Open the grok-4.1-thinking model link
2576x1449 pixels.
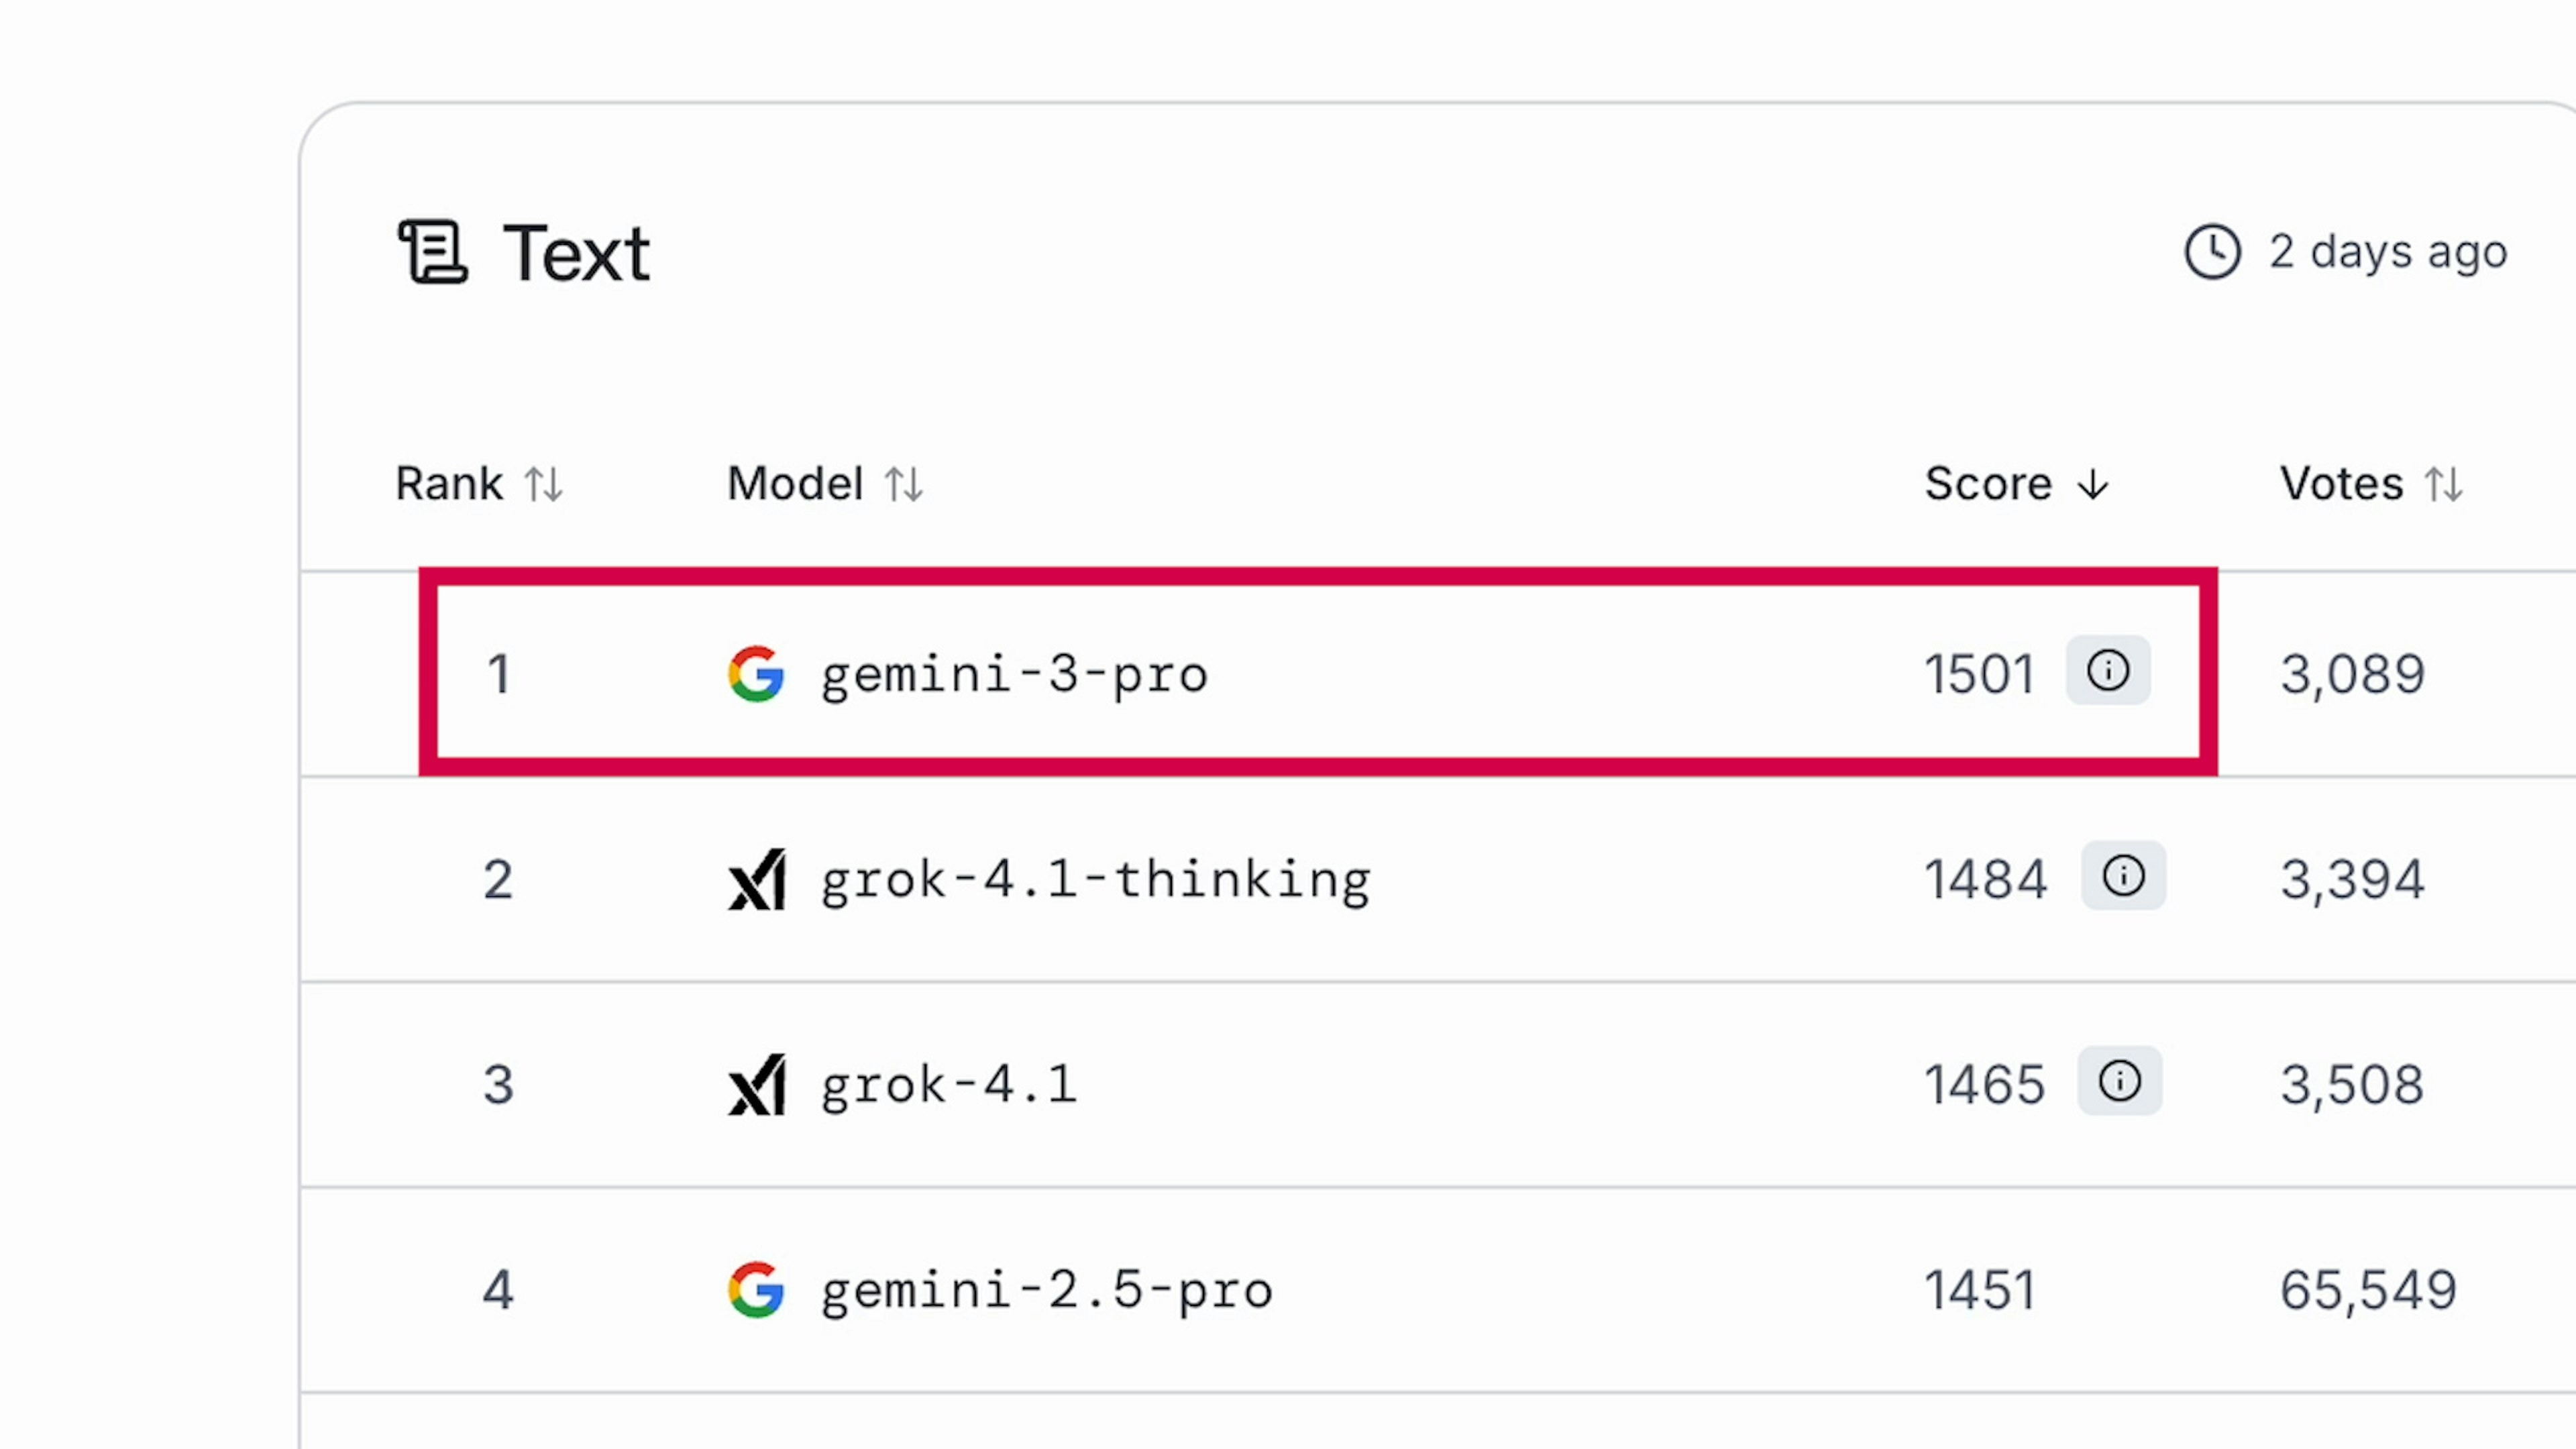(1095, 880)
